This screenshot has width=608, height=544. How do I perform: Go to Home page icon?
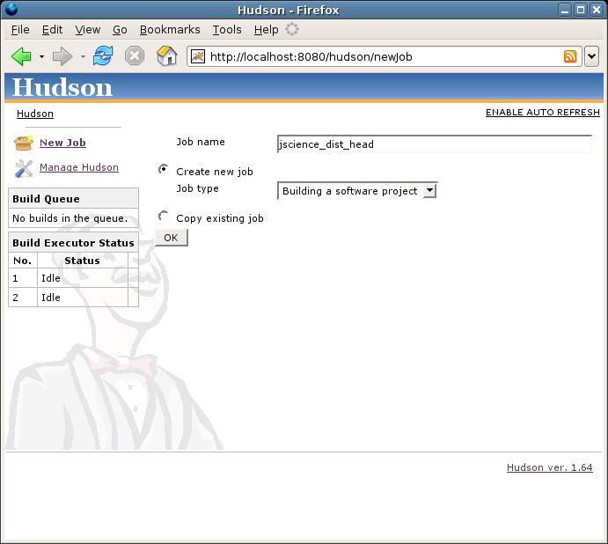pos(166,56)
